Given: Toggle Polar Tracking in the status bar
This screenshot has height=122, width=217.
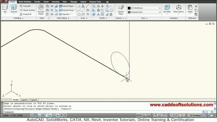Looking at the screenshot, I should point(43,115).
